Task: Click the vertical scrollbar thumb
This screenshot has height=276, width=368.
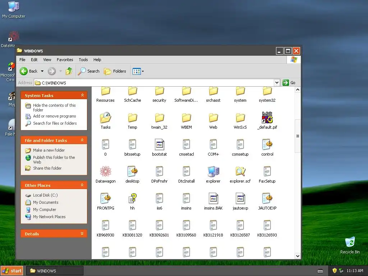Action: [x=298, y=136]
